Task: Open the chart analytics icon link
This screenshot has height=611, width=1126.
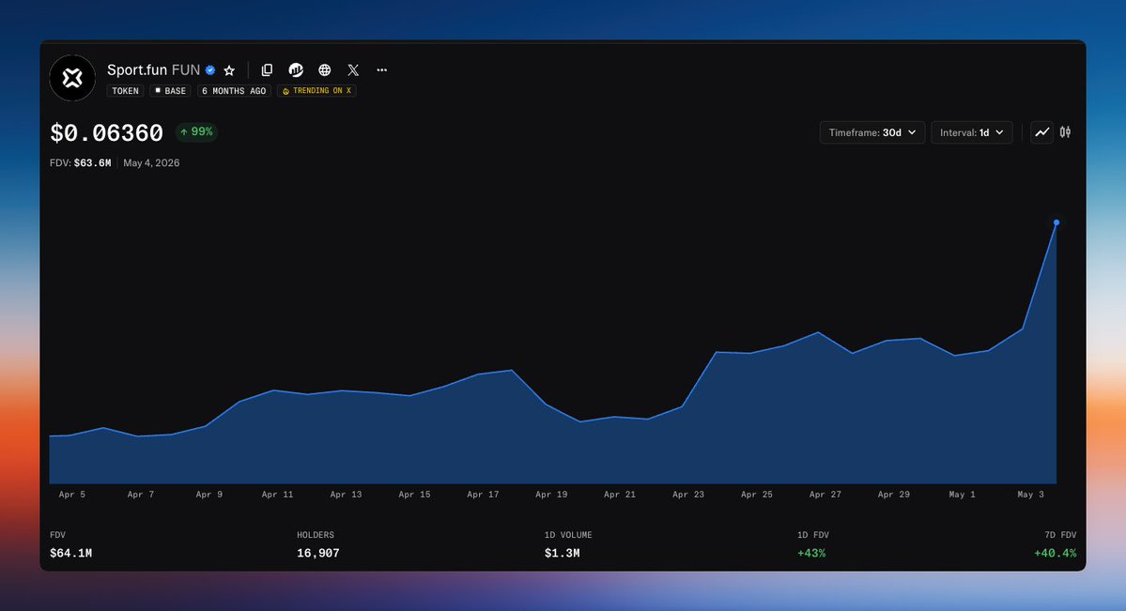Action: [296, 69]
